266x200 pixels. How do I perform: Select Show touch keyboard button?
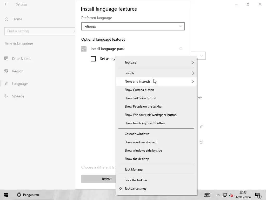tap(156, 123)
